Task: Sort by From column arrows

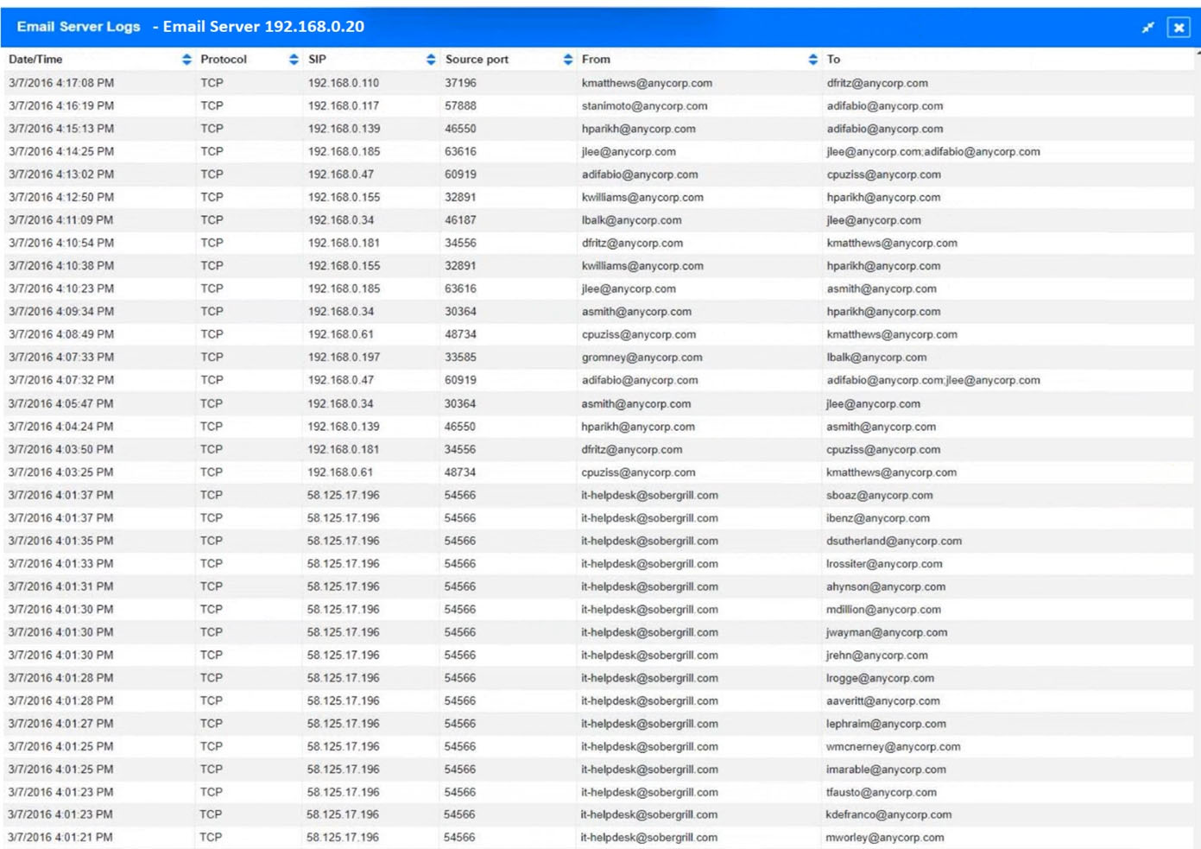Action: (812, 60)
